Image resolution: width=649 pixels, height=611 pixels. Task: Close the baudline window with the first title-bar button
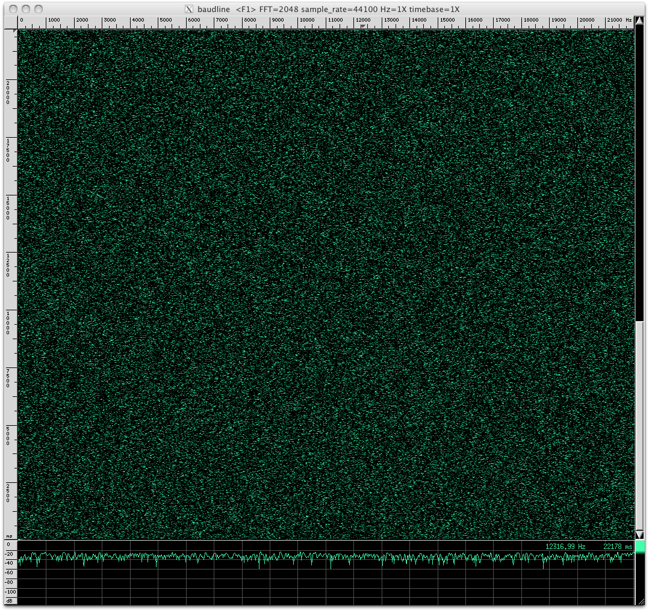pos(13,9)
